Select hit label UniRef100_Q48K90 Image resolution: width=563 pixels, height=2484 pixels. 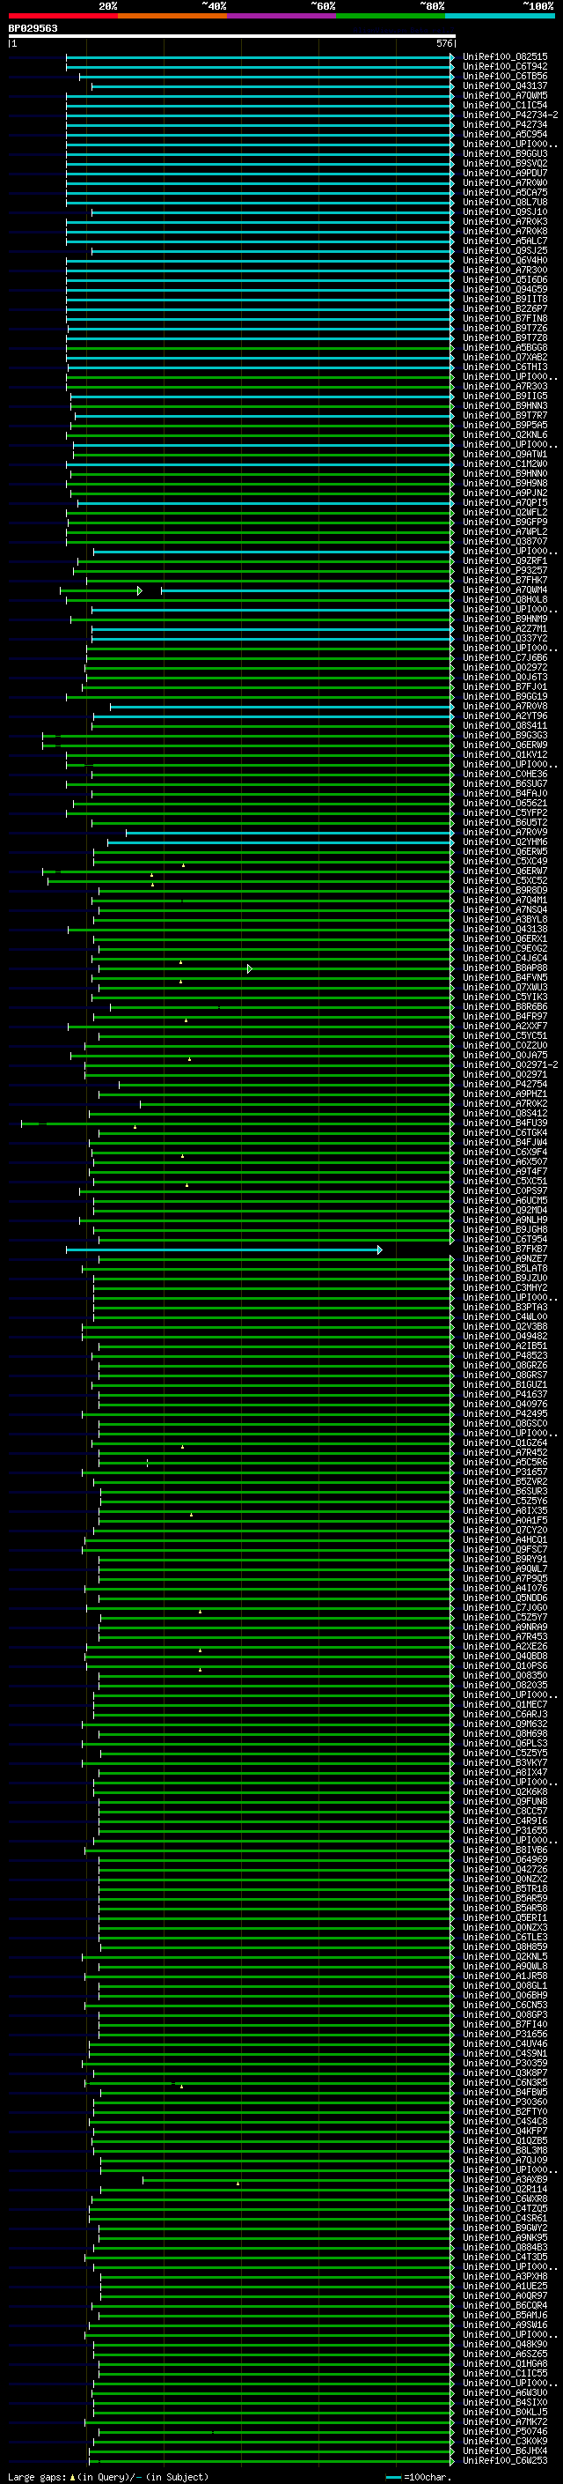(505, 2344)
